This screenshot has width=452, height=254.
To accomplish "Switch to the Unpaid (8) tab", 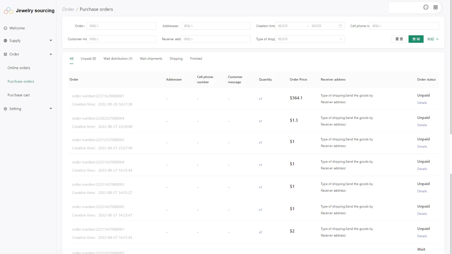I will 88,59.
